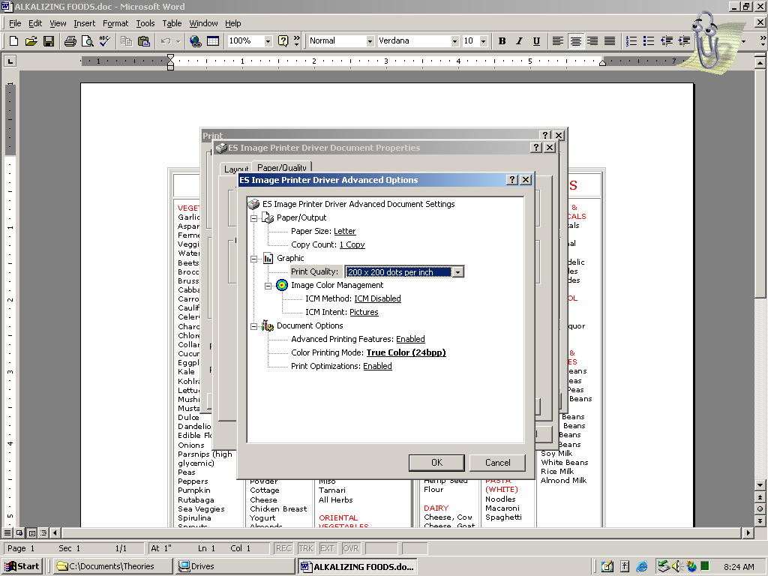Click the Spelling and Grammar ABC icon
The width and height of the screenshot is (768, 576).
(104, 41)
